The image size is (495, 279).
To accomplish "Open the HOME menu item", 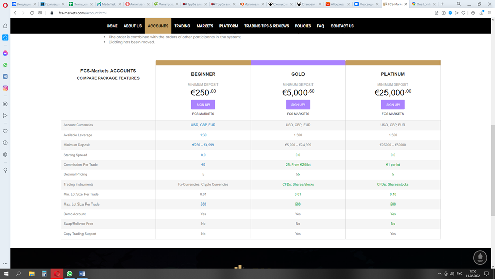I will pos(112,26).
